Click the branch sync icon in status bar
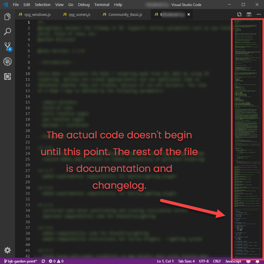The height and width of the screenshot is (264, 264). click(x=43, y=261)
